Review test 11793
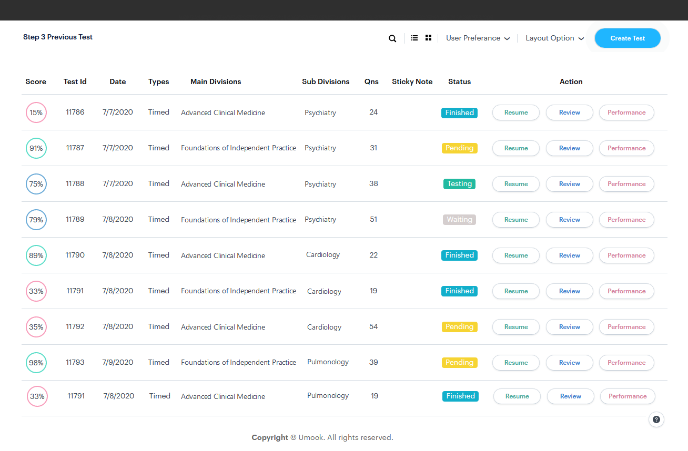Image resolution: width=688 pixels, height=451 pixels. pyautogui.click(x=570, y=363)
